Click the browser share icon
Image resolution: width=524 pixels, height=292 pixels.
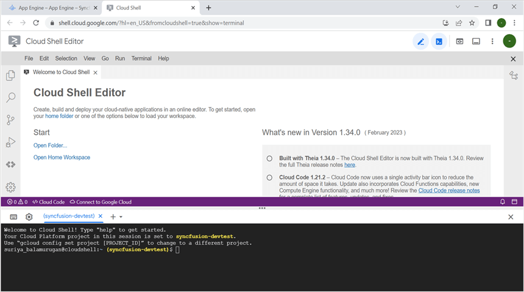(x=459, y=23)
